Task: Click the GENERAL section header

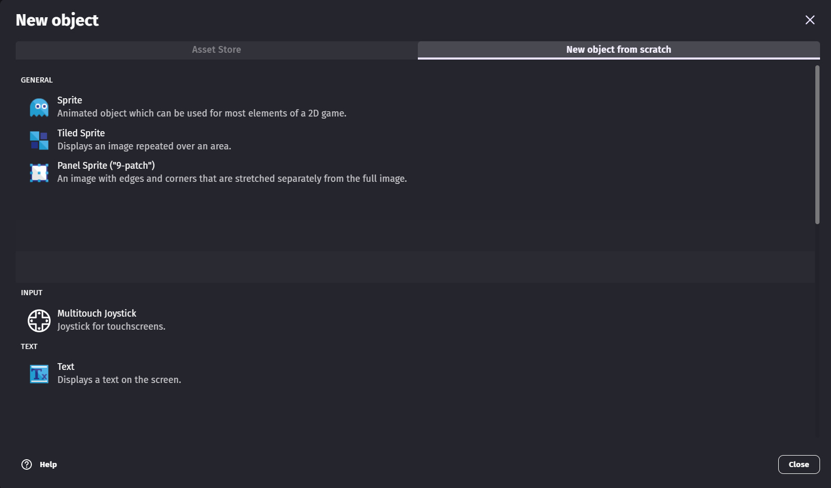Action: 37,80
